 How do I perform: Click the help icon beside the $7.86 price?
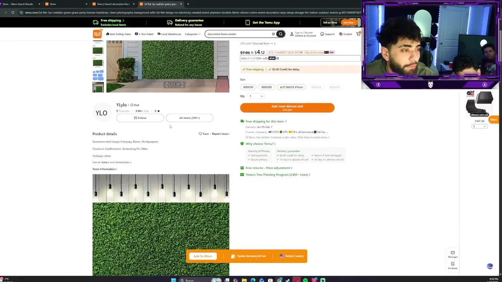click(x=252, y=52)
